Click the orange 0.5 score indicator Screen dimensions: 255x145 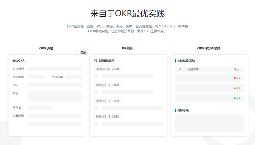[237, 88]
